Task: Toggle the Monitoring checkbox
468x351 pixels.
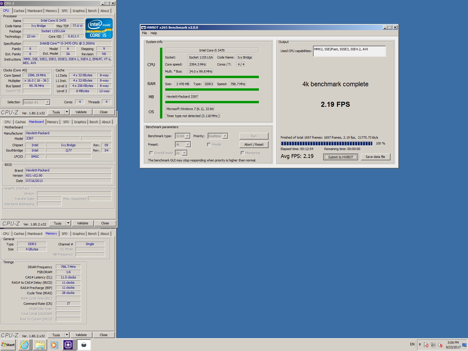Action: click(x=242, y=153)
